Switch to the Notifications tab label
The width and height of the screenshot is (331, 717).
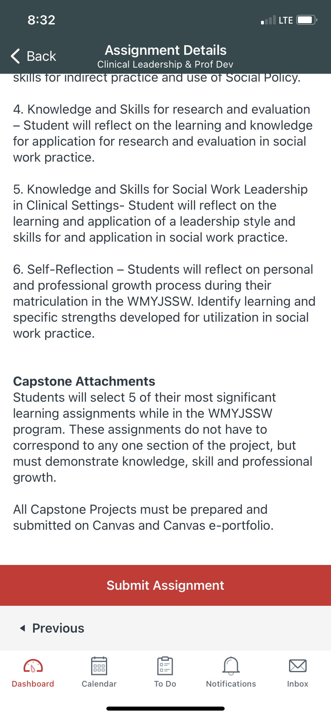click(x=231, y=684)
